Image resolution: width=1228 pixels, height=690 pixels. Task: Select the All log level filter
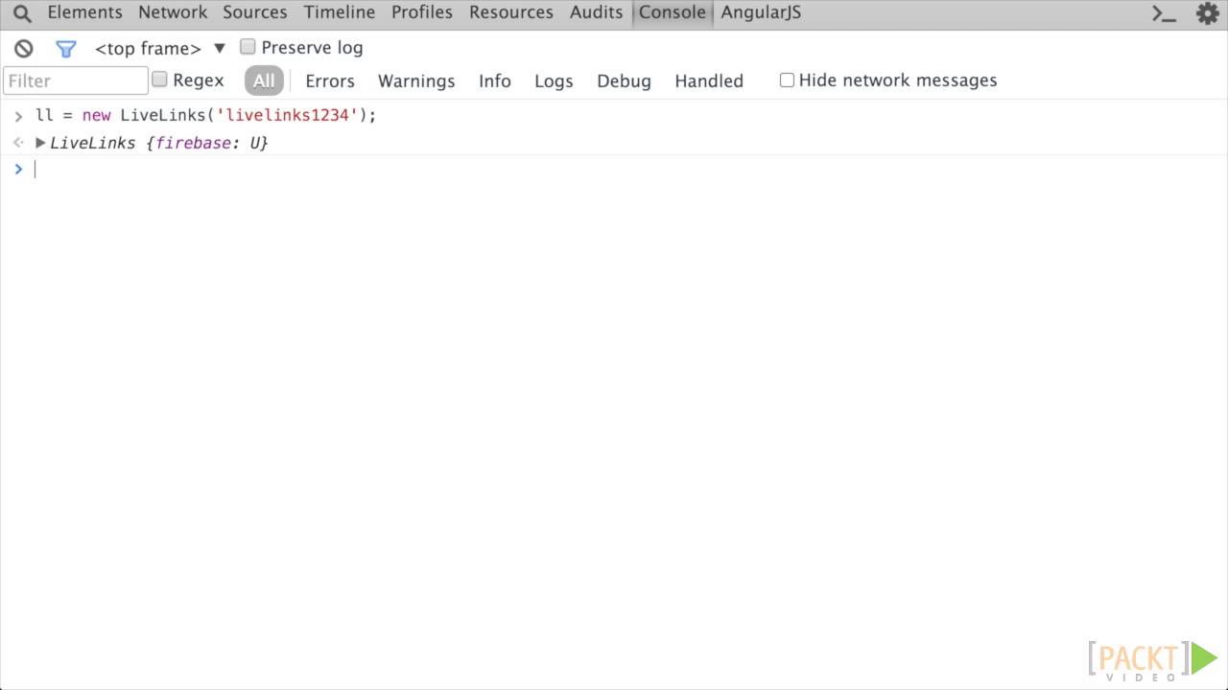click(x=264, y=80)
